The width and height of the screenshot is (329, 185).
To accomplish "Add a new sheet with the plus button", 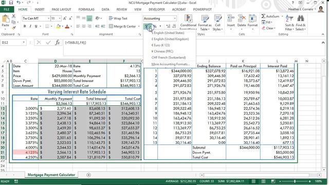I will tap(88, 175).
